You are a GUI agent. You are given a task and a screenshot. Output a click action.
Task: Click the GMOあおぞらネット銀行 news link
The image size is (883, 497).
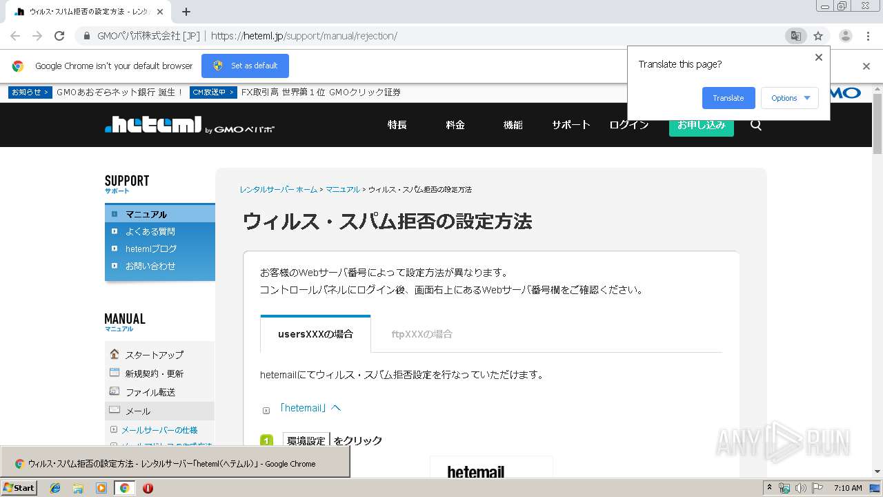click(120, 92)
